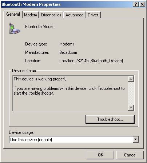Select the 'Use this device (enable)' combo box
Viewport: 147px width, 163px height.
(x=74, y=140)
